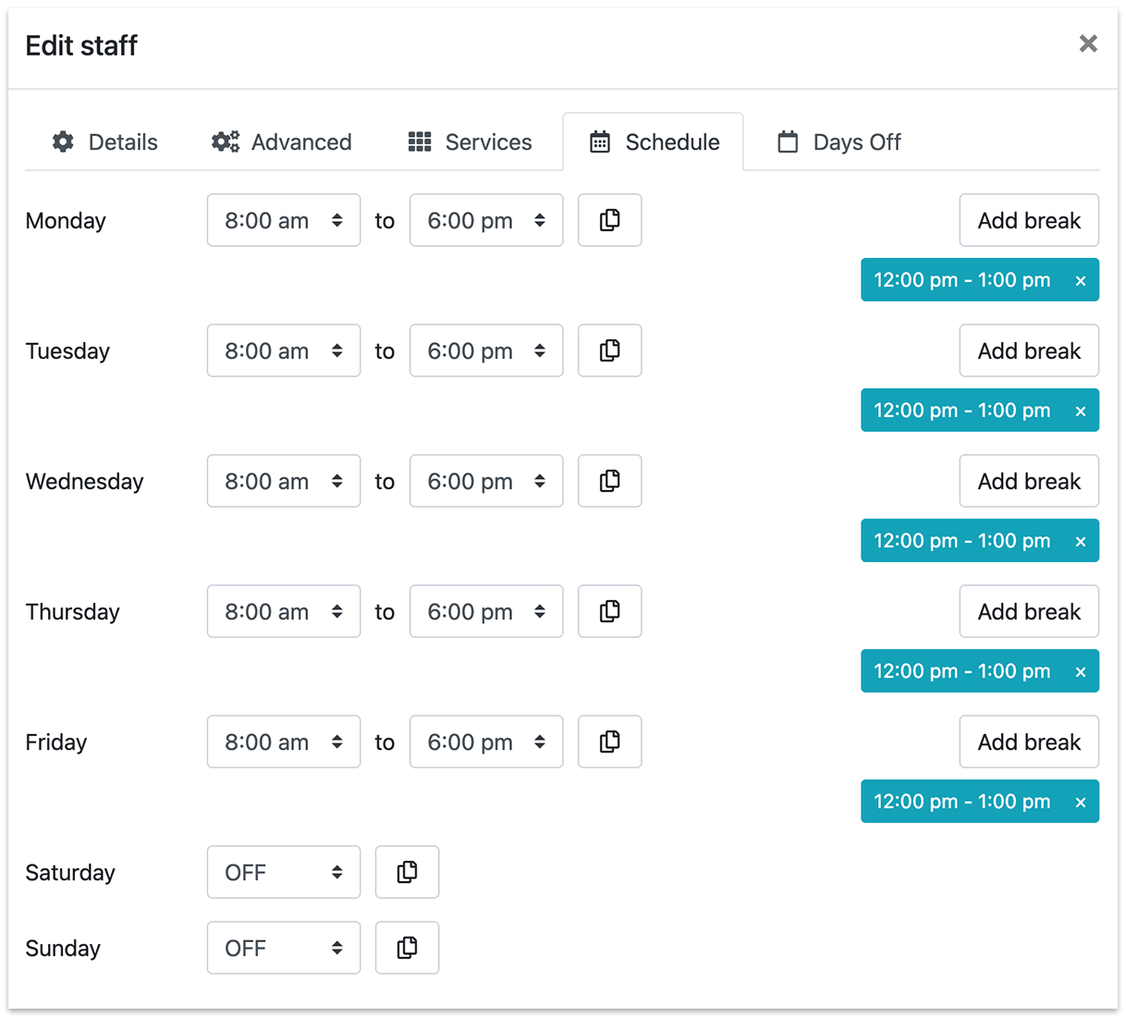Open Wednesday end time dropdown
The image size is (1126, 1017).
point(486,481)
